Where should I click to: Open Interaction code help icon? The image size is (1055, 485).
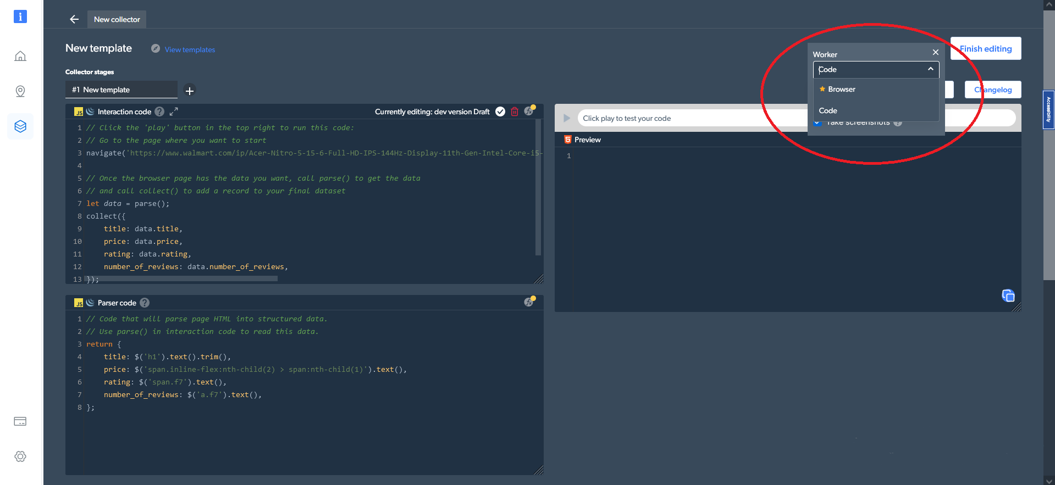pos(159,112)
